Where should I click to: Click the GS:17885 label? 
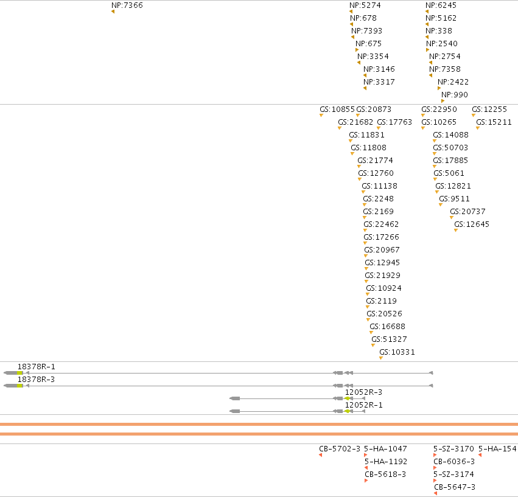pyautogui.click(x=450, y=161)
